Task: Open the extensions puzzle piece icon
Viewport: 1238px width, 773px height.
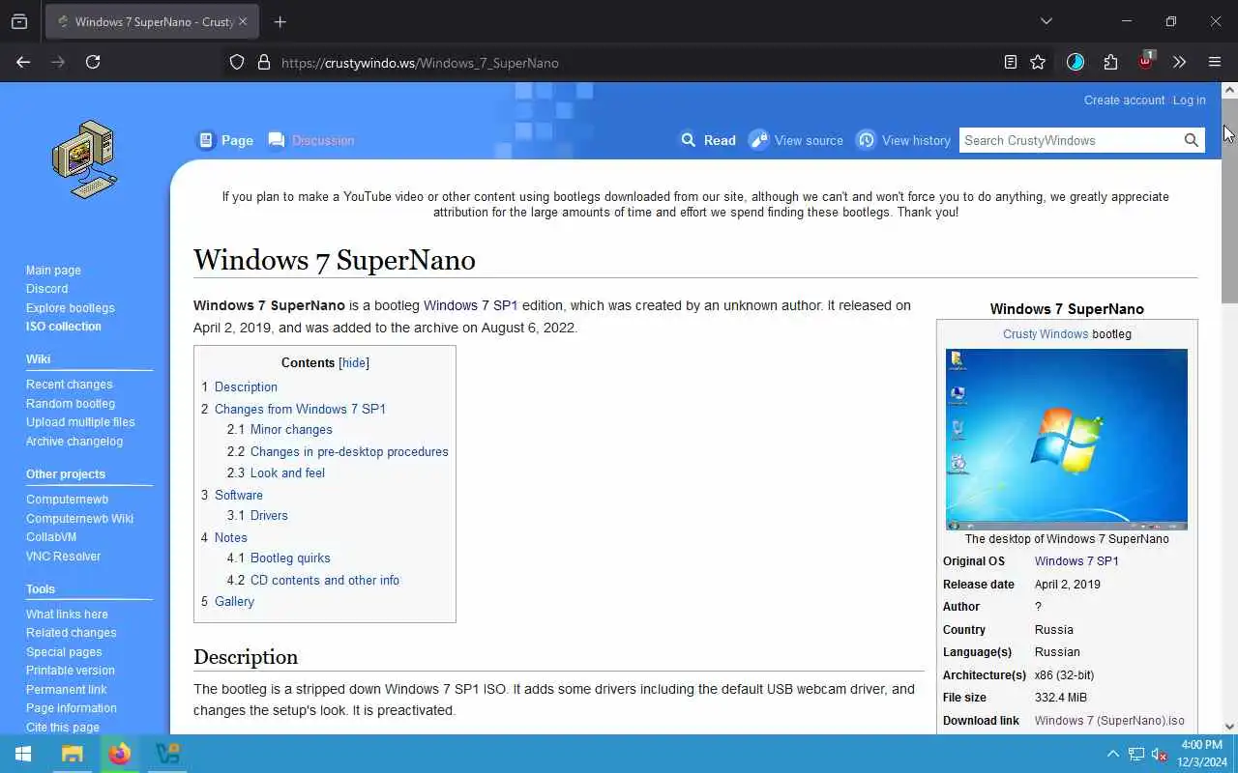Action: pos(1110,62)
